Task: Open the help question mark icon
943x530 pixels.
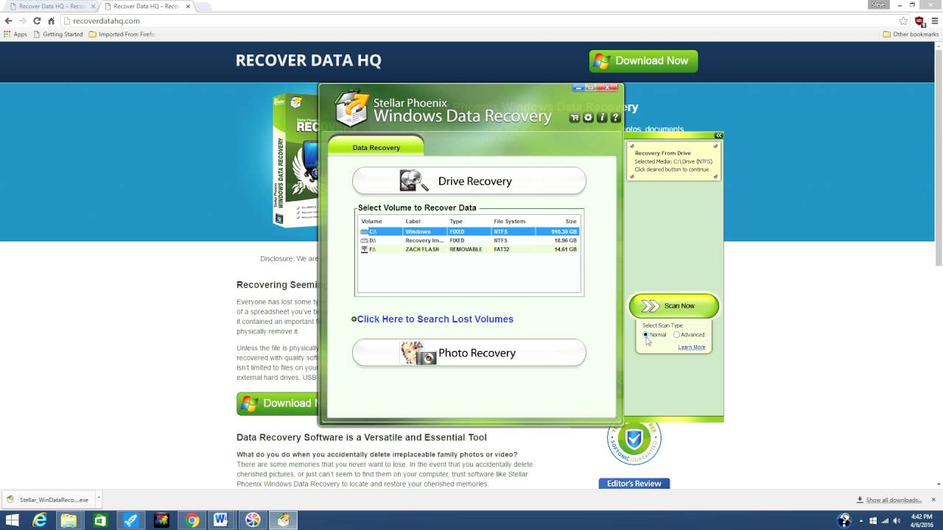Action: (x=615, y=118)
